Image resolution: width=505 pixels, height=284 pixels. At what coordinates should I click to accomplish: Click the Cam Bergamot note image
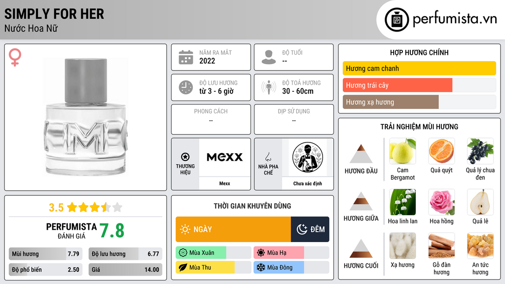(402, 151)
